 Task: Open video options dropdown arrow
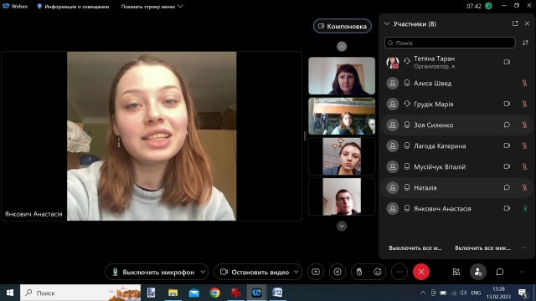pyautogui.click(x=296, y=272)
